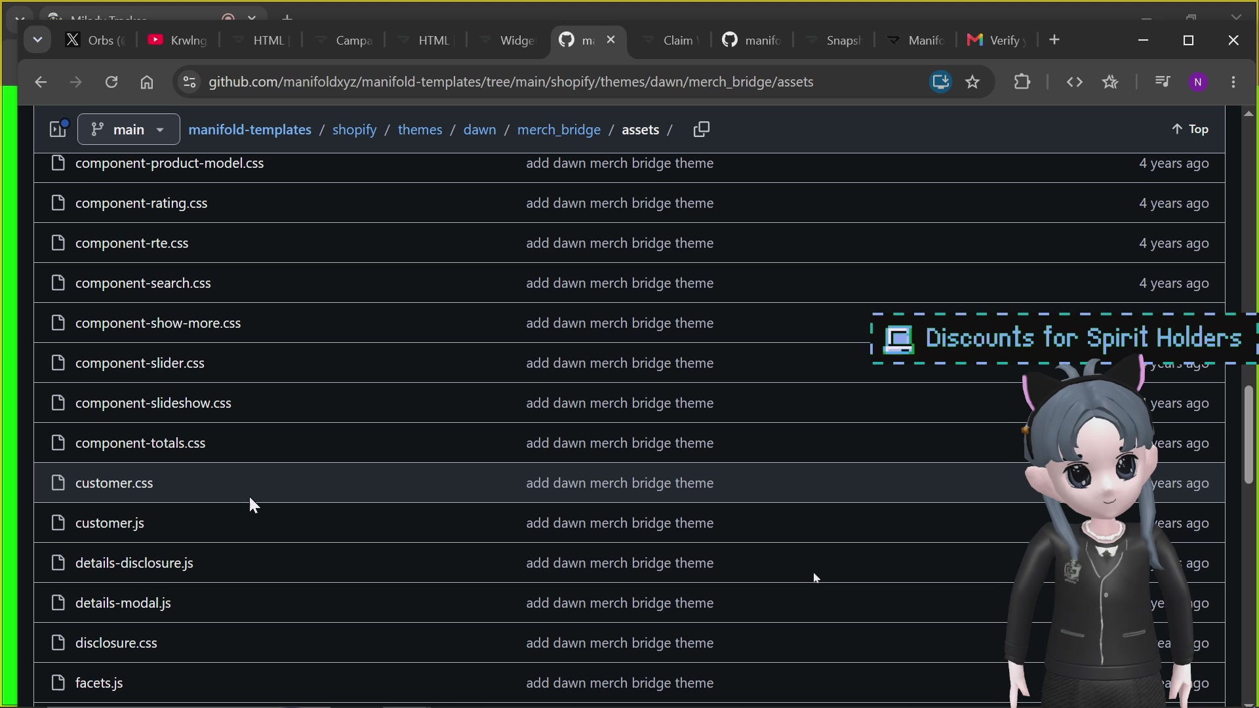
Task: Switch to the Verify Gmail tab
Action: pos(997,40)
